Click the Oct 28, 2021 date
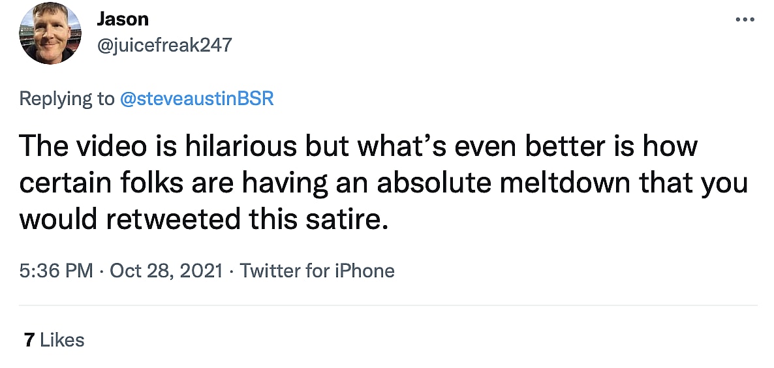774x368 pixels. pyautogui.click(x=166, y=270)
